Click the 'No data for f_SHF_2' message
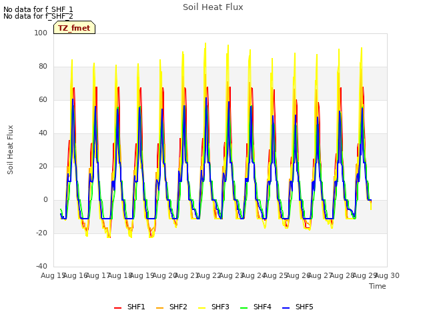The image size is (427, 320). 38,16
